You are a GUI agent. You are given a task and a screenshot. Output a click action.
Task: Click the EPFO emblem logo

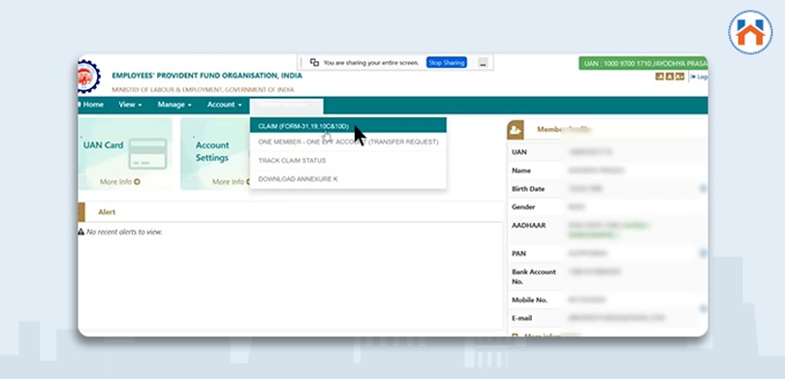(89, 77)
